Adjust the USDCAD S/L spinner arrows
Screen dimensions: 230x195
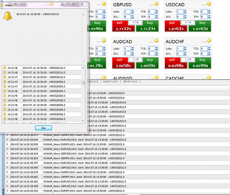point(185,17)
